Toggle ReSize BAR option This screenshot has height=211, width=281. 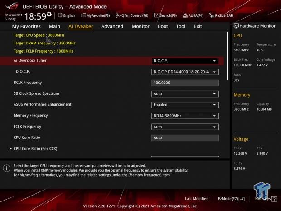[x=221, y=15]
